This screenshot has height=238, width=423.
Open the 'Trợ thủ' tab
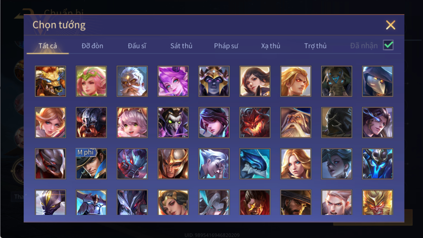point(315,46)
